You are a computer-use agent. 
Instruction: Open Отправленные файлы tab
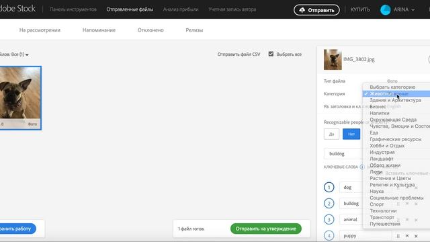point(130,9)
